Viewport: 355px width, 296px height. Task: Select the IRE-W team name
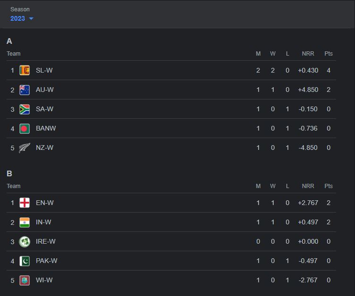[x=46, y=241]
